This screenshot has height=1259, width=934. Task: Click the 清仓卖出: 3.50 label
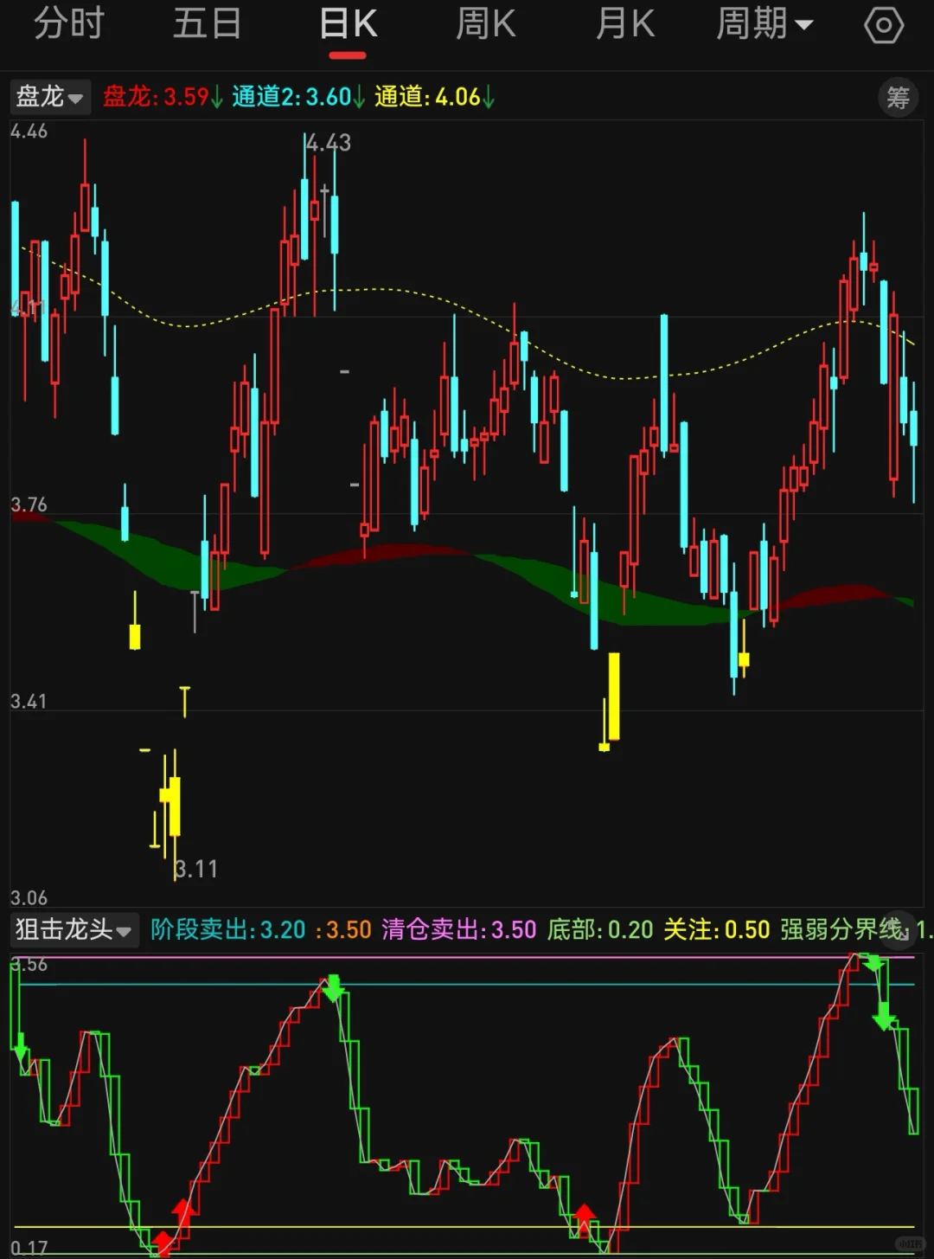(x=459, y=930)
